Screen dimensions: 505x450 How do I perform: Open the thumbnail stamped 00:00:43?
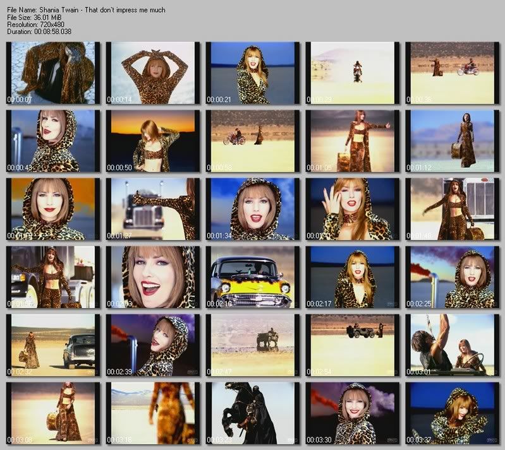pyautogui.click(x=53, y=141)
